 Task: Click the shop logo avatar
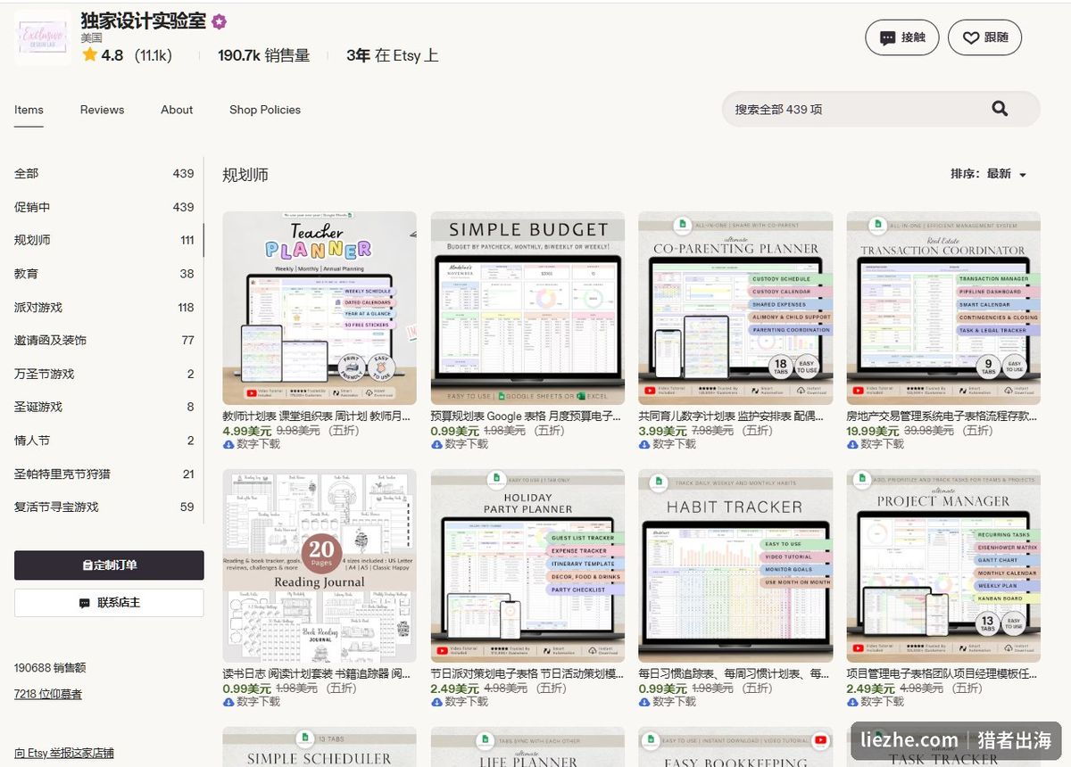[x=43, y=37]
